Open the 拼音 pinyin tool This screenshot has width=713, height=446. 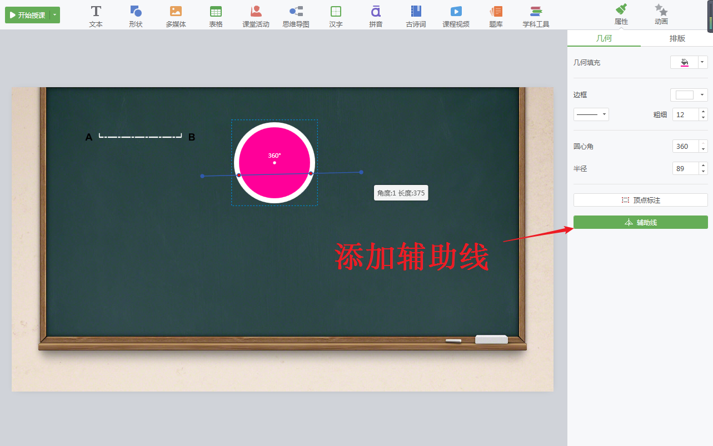pos(376,16)
